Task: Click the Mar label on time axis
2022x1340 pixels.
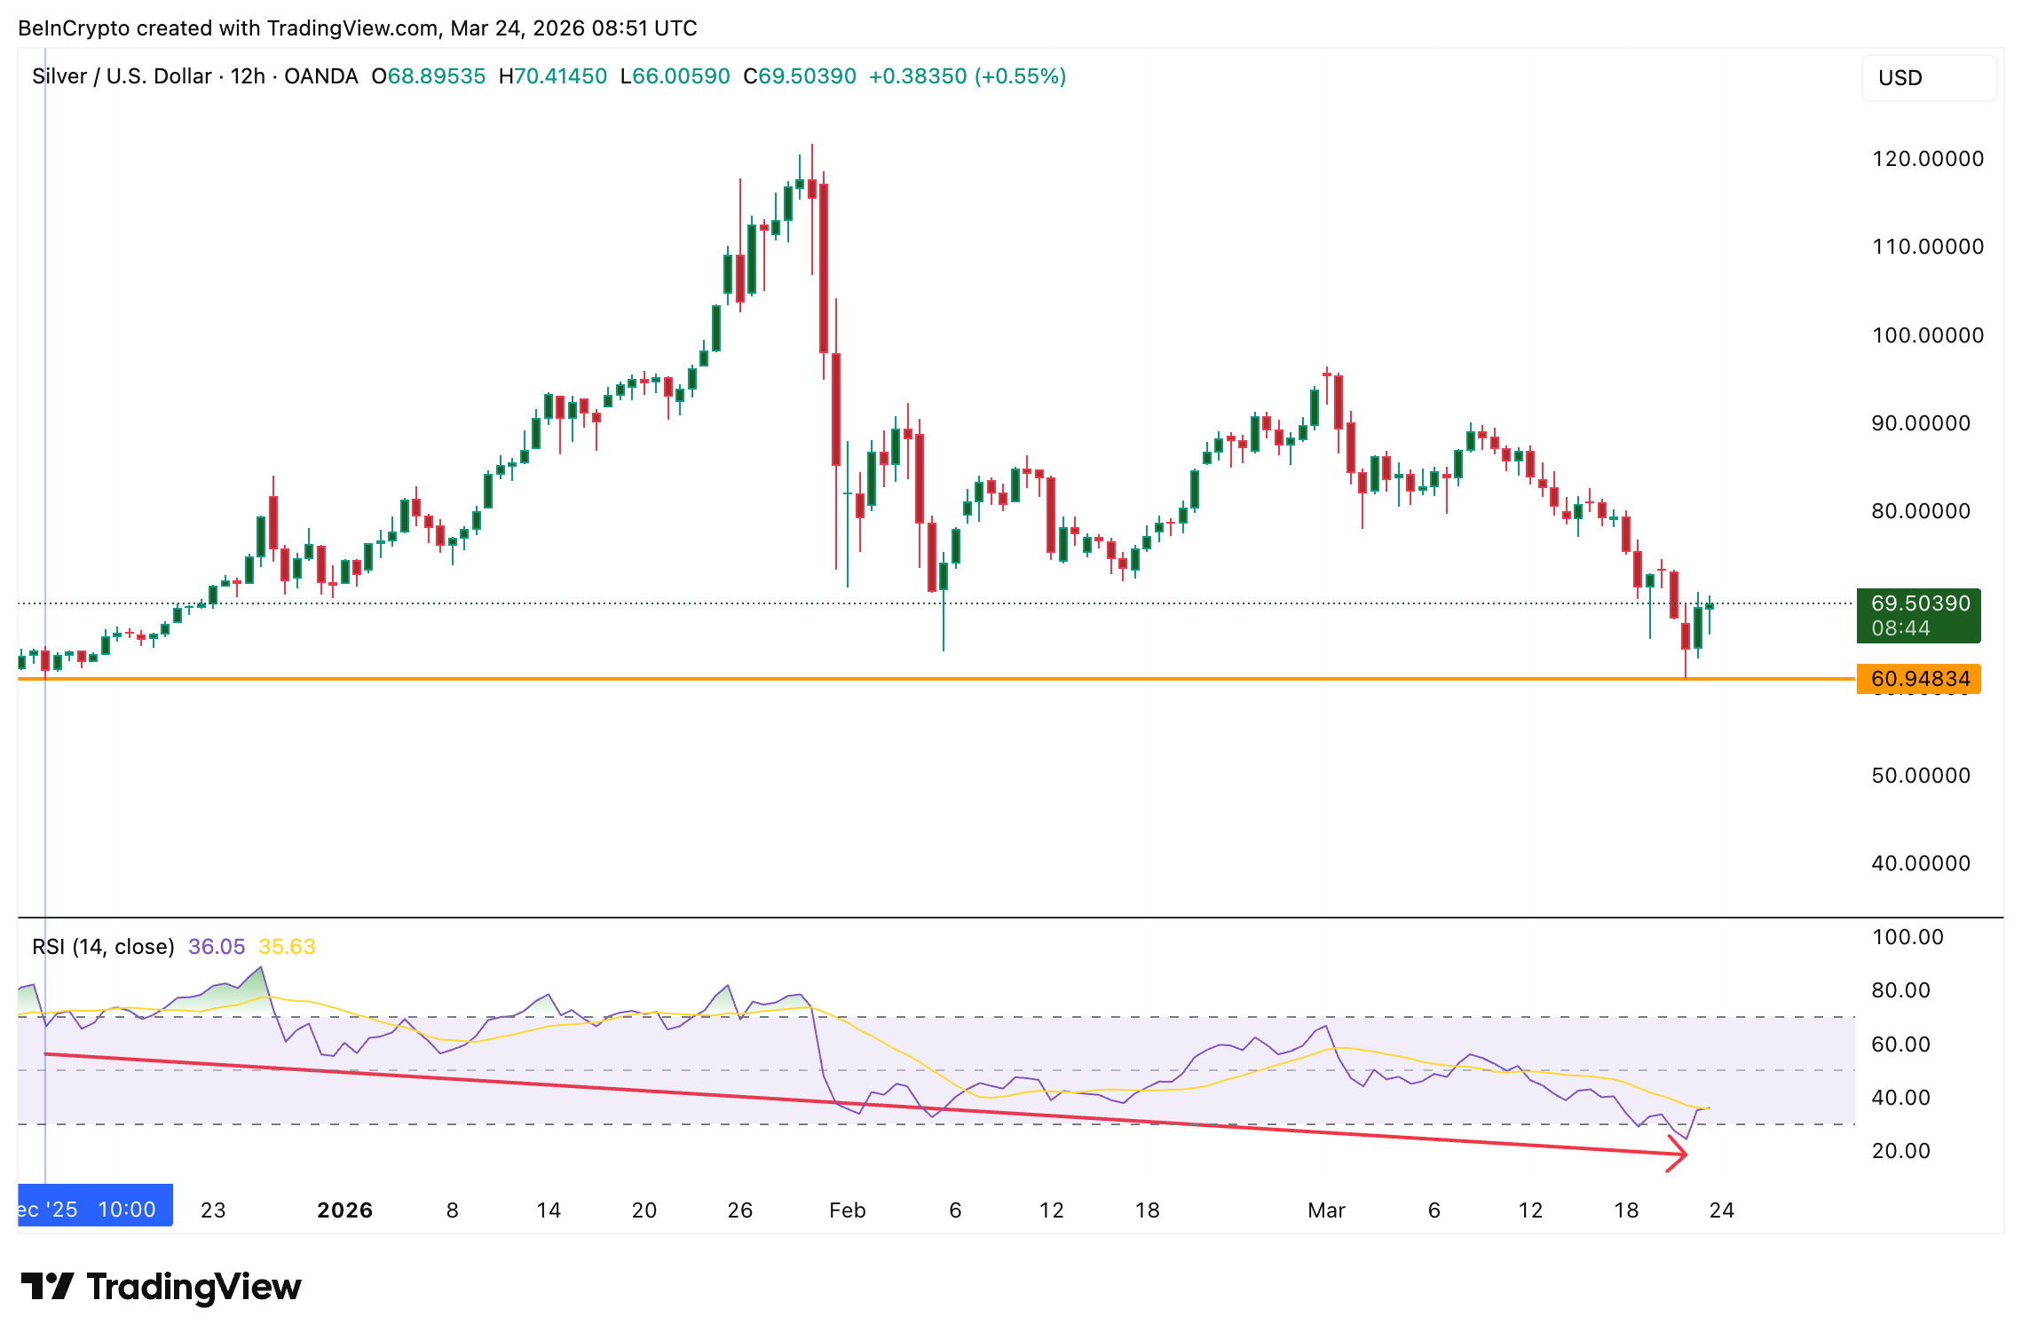Action: tap(1326, 1210)
